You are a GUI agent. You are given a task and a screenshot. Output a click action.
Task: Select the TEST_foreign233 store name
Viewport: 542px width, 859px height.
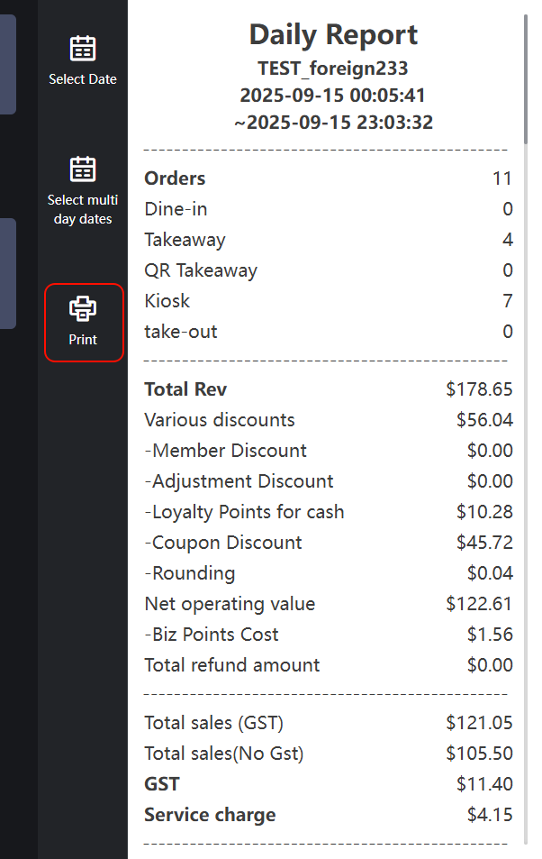coord(333,69)
